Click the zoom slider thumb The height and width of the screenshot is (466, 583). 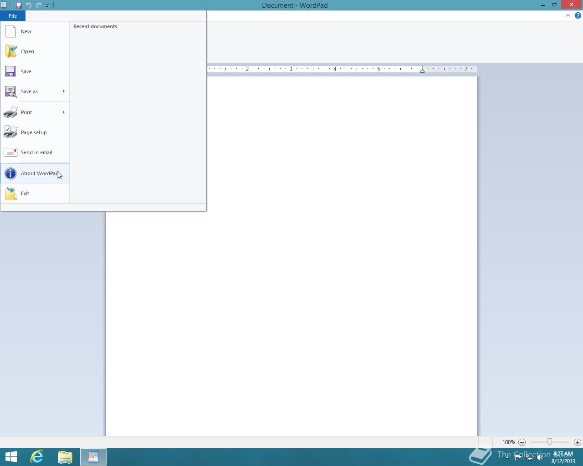click(x=550, y=442)
